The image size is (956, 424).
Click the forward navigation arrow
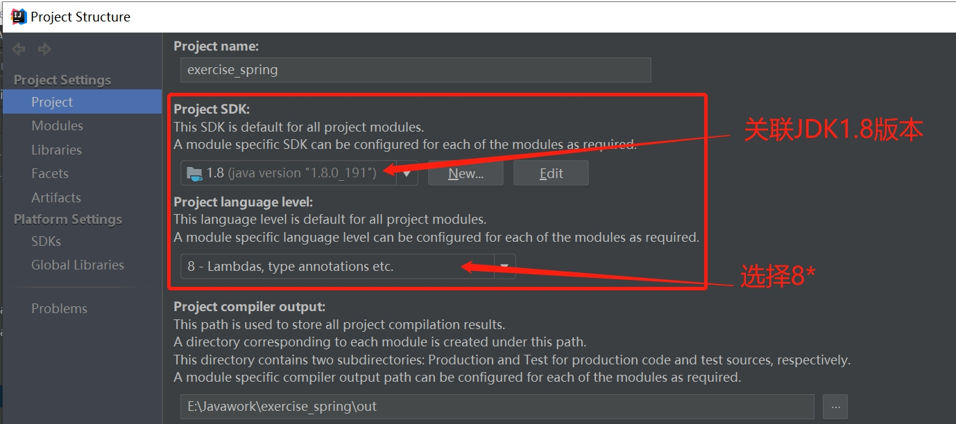(44, 49)
